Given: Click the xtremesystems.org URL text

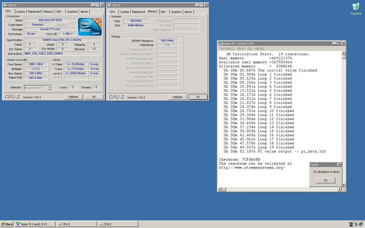Looking at the screenshot, I should [252, 168].
